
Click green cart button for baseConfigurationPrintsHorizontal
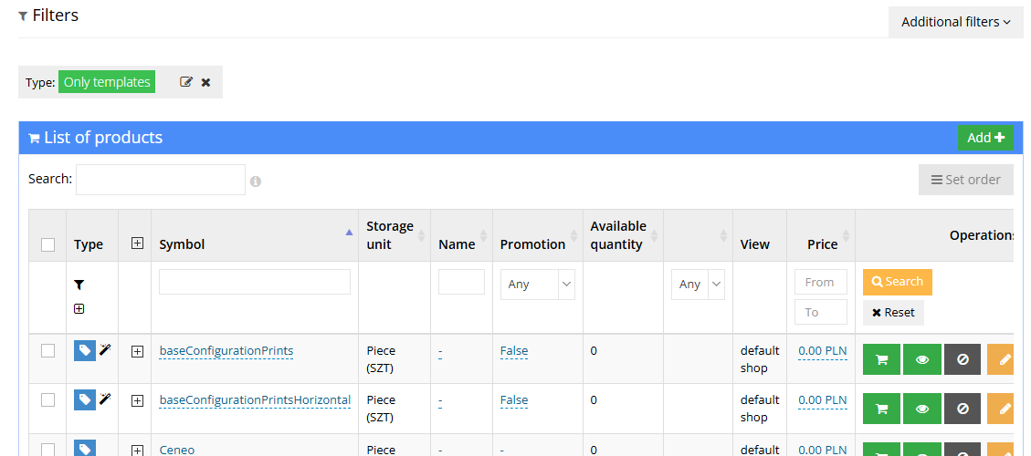(x=882, y=409)
